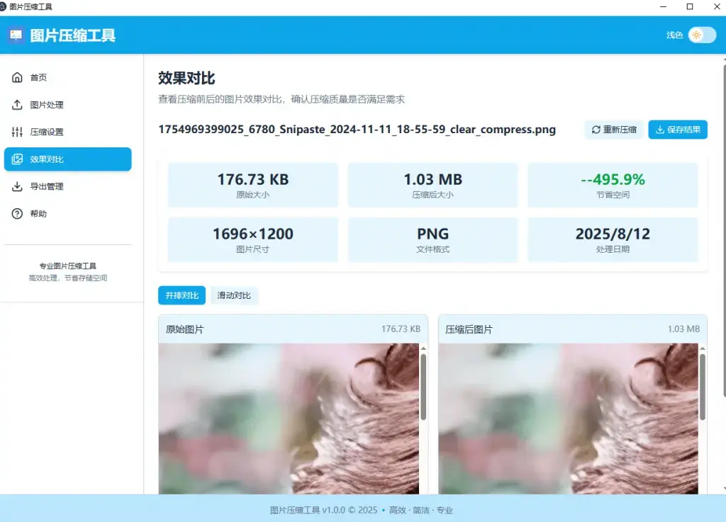This screenshot has width=726, height=522.
Task: Switch to 滑动对比 view tab
Action: 234,295
